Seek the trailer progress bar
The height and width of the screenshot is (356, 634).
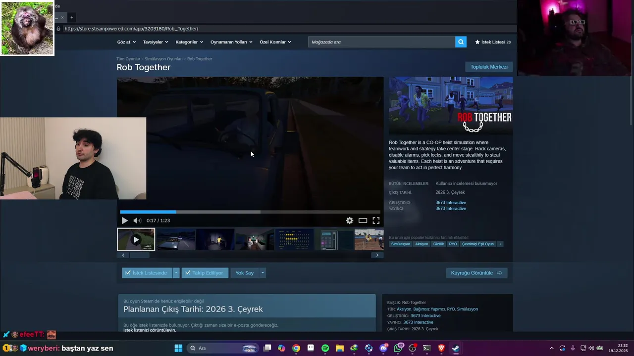tap(250, 212)
